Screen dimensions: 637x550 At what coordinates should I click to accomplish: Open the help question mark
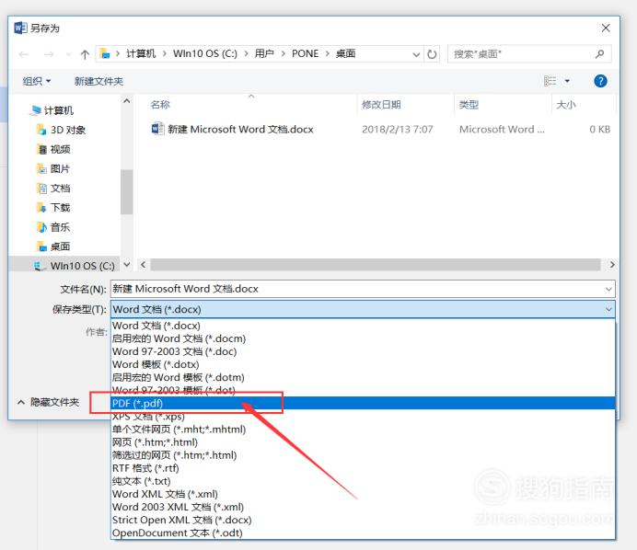pos(600,81)
